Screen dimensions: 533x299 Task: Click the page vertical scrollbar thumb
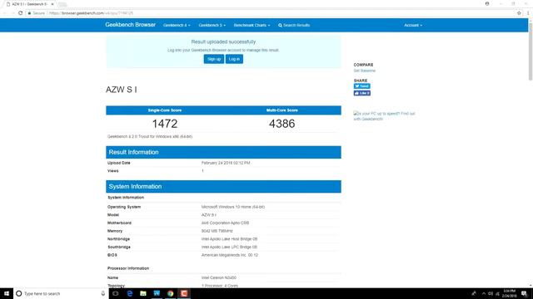click(531, 51)
